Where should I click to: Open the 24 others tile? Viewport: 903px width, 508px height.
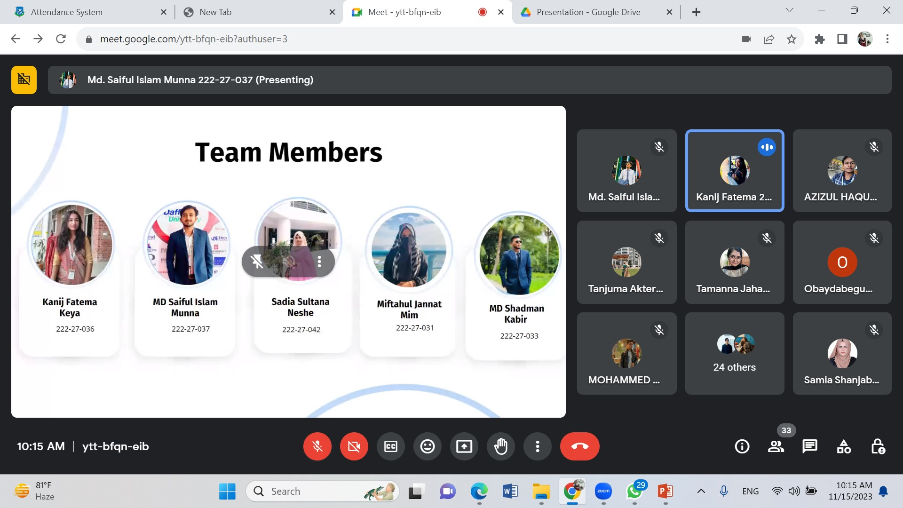[735, 353]
